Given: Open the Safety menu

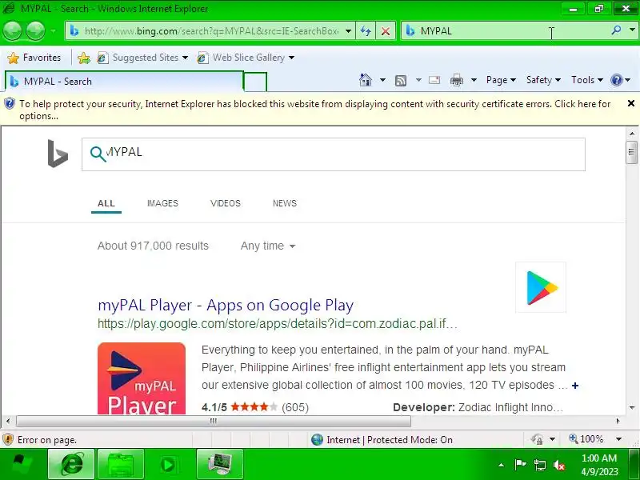Looking at the screenshot, I should (543, 80).
